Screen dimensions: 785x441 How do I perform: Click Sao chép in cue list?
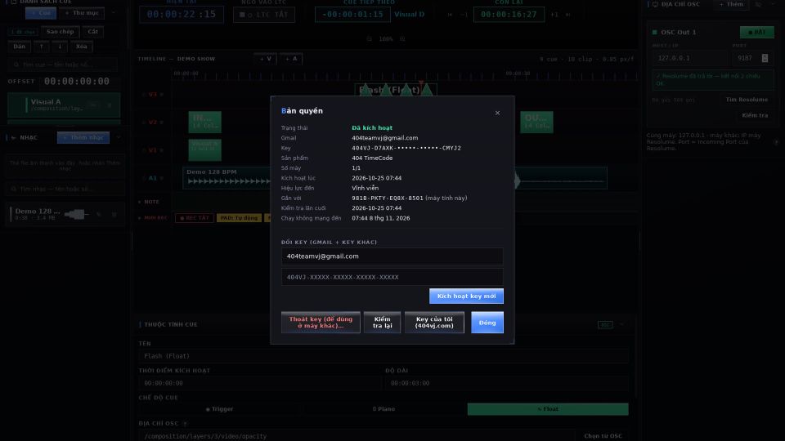coord(60,32)
